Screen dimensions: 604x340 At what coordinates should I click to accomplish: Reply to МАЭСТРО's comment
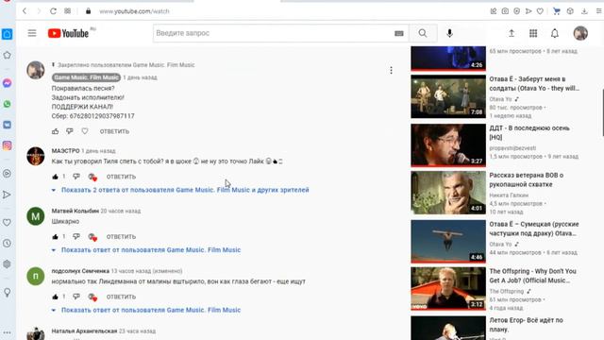coord(121,177)
